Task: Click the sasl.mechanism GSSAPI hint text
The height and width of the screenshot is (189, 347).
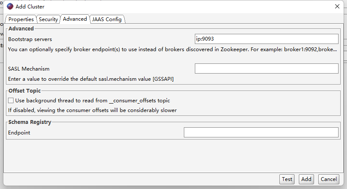Action: click(x=91, y=79)
